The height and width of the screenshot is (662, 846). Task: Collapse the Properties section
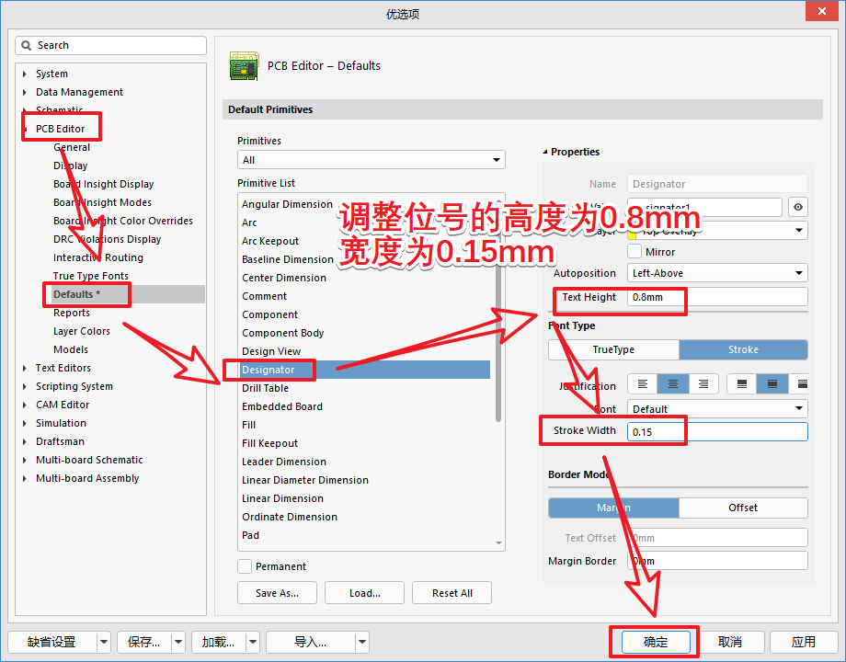pyautogui.click(x=545, y=152)
